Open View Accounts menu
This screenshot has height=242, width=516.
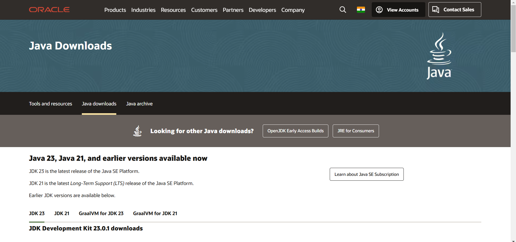click(x=398, y=10)
